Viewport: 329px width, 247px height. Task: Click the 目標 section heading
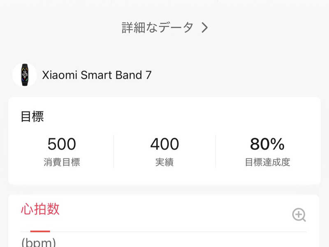32,117
